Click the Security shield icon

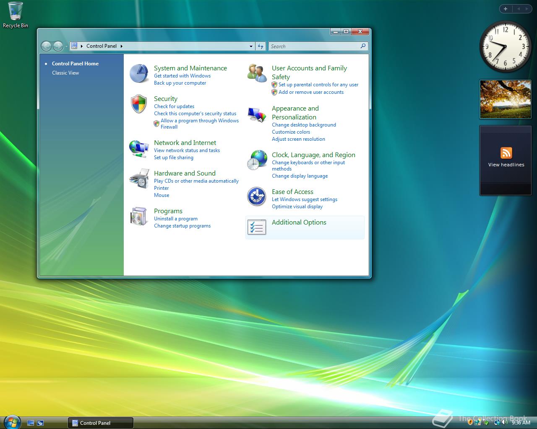[139, 104]
